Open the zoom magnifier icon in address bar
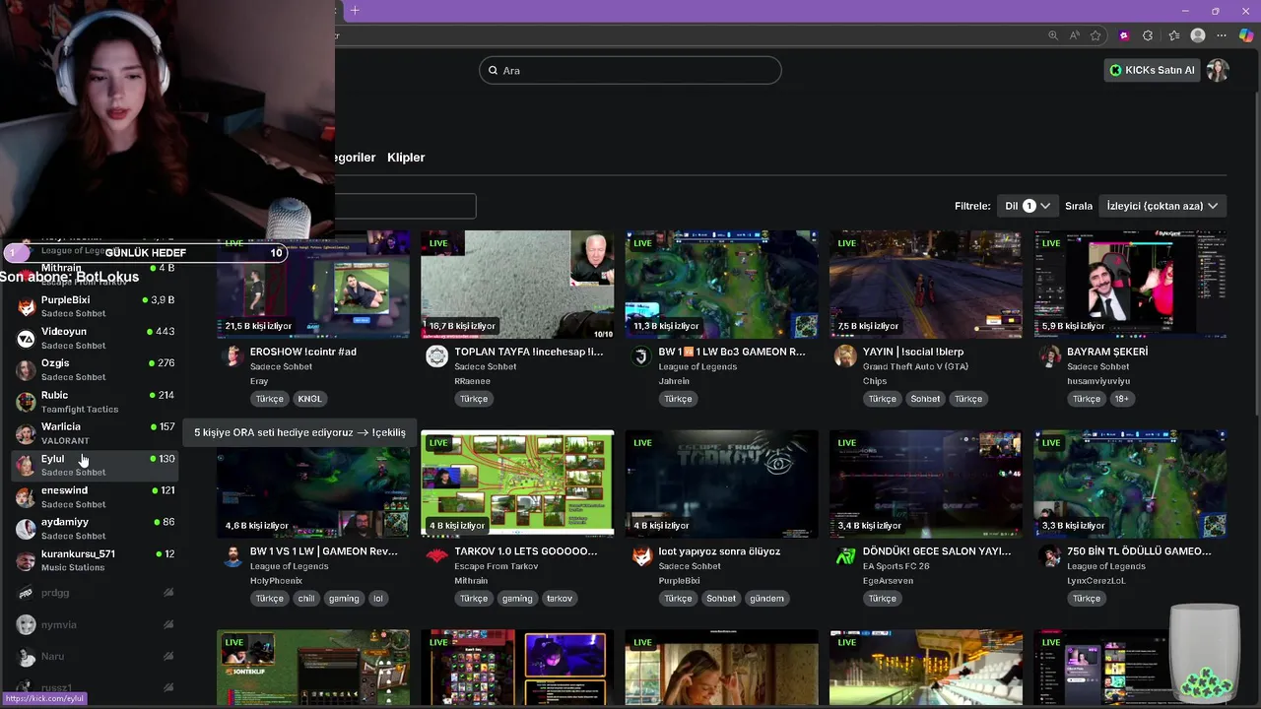Image resolution: width=1261 pixels, height=709 pixels. pos(1053,35)
